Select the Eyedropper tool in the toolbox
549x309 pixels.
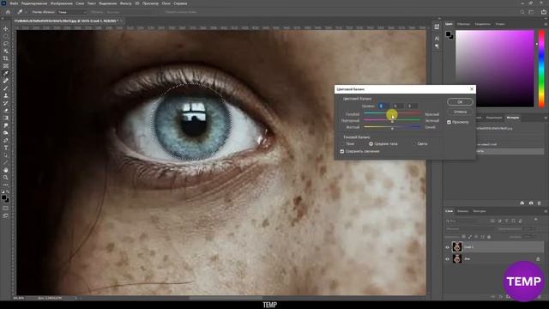(x=6, y=73)
